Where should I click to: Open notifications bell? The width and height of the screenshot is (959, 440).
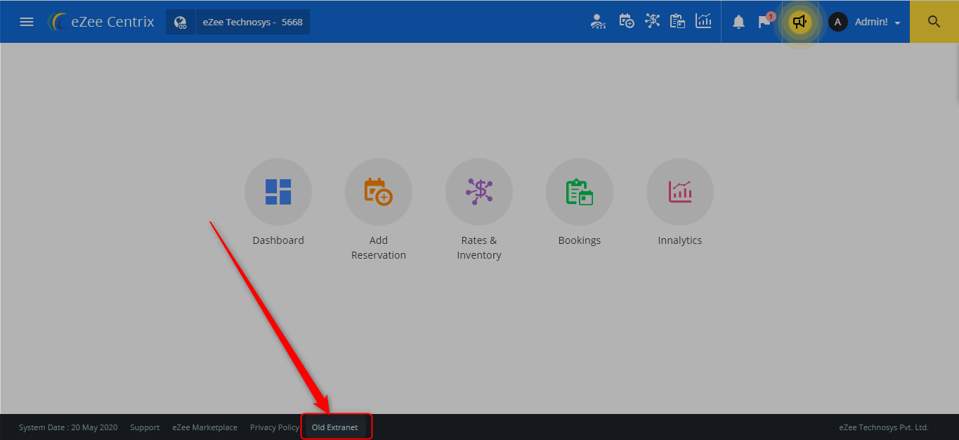coord(738,22)
